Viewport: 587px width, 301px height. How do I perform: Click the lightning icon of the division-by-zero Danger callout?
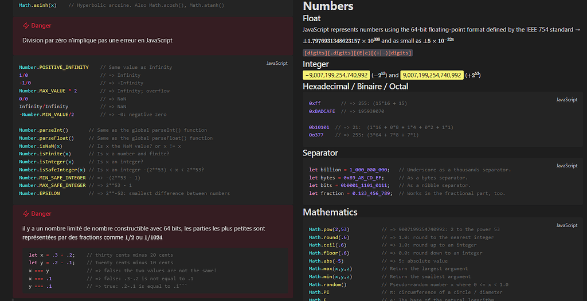tap(26, 26)
